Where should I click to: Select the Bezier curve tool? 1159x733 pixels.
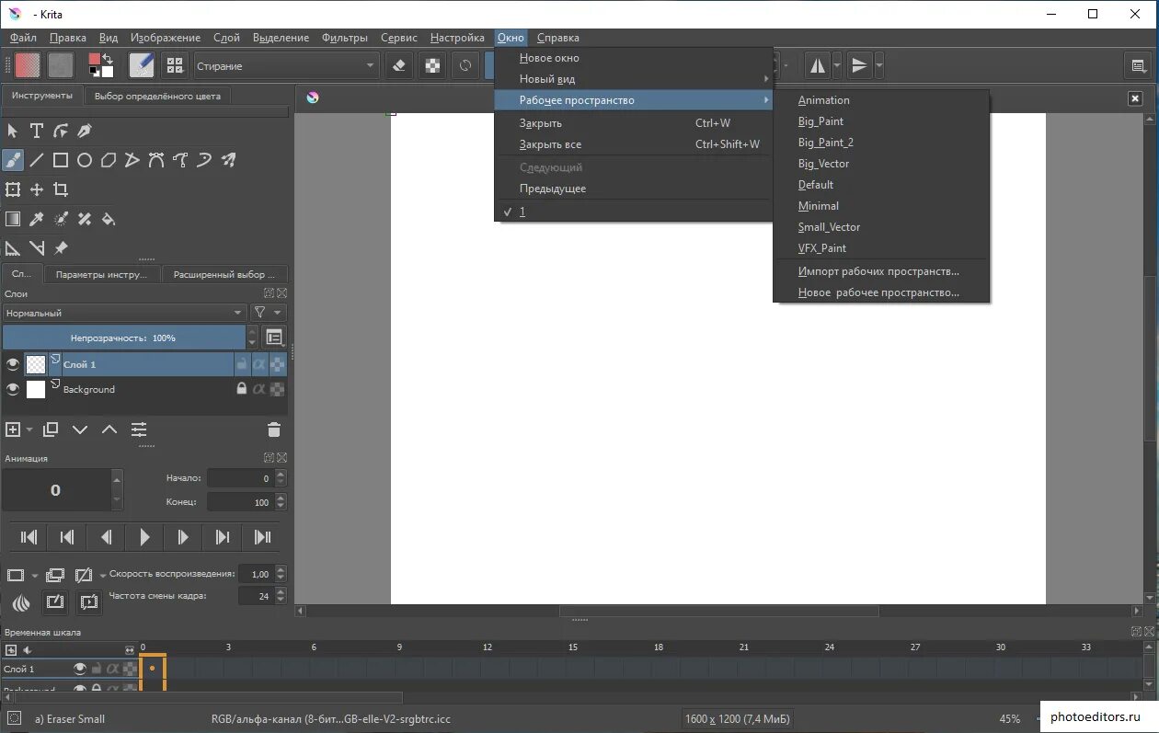click(156, 160)
